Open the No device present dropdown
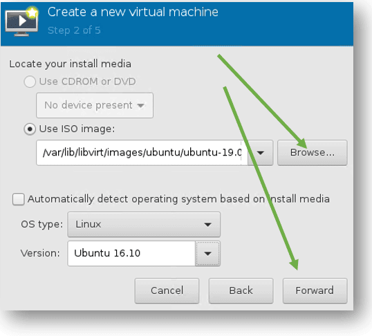The image size is (372, 336). coord(95,105)
